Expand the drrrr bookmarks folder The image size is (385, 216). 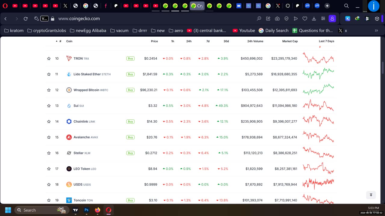click(140, 31)
